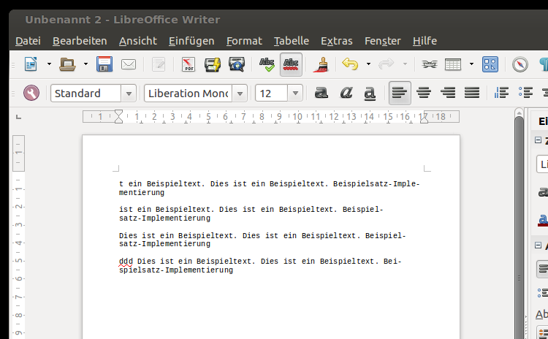Click the paragraph style field showing Standard
Image resolution: width=548 pixels, height=339 pixels.
(86, 94)
